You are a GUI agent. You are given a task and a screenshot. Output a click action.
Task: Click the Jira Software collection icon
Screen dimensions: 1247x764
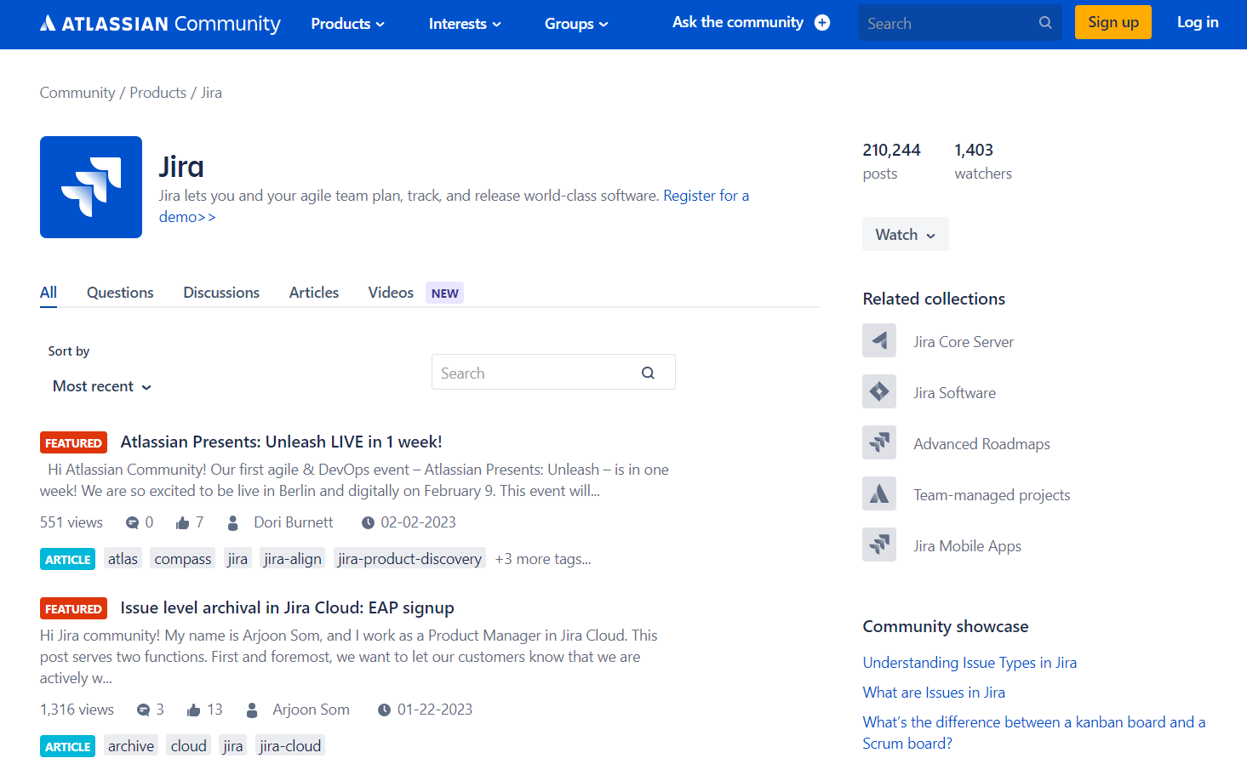pyautogui.click(x=879, y=392)
